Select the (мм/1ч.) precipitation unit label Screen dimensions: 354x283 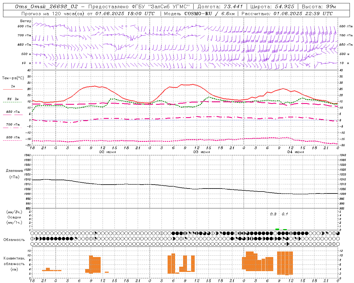(14, 222)
